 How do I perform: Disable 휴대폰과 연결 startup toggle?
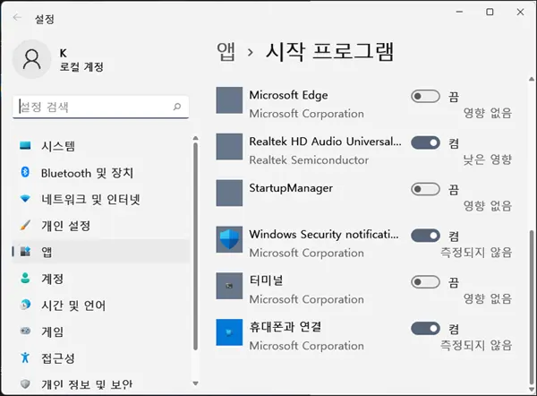[x=425, y=329]
